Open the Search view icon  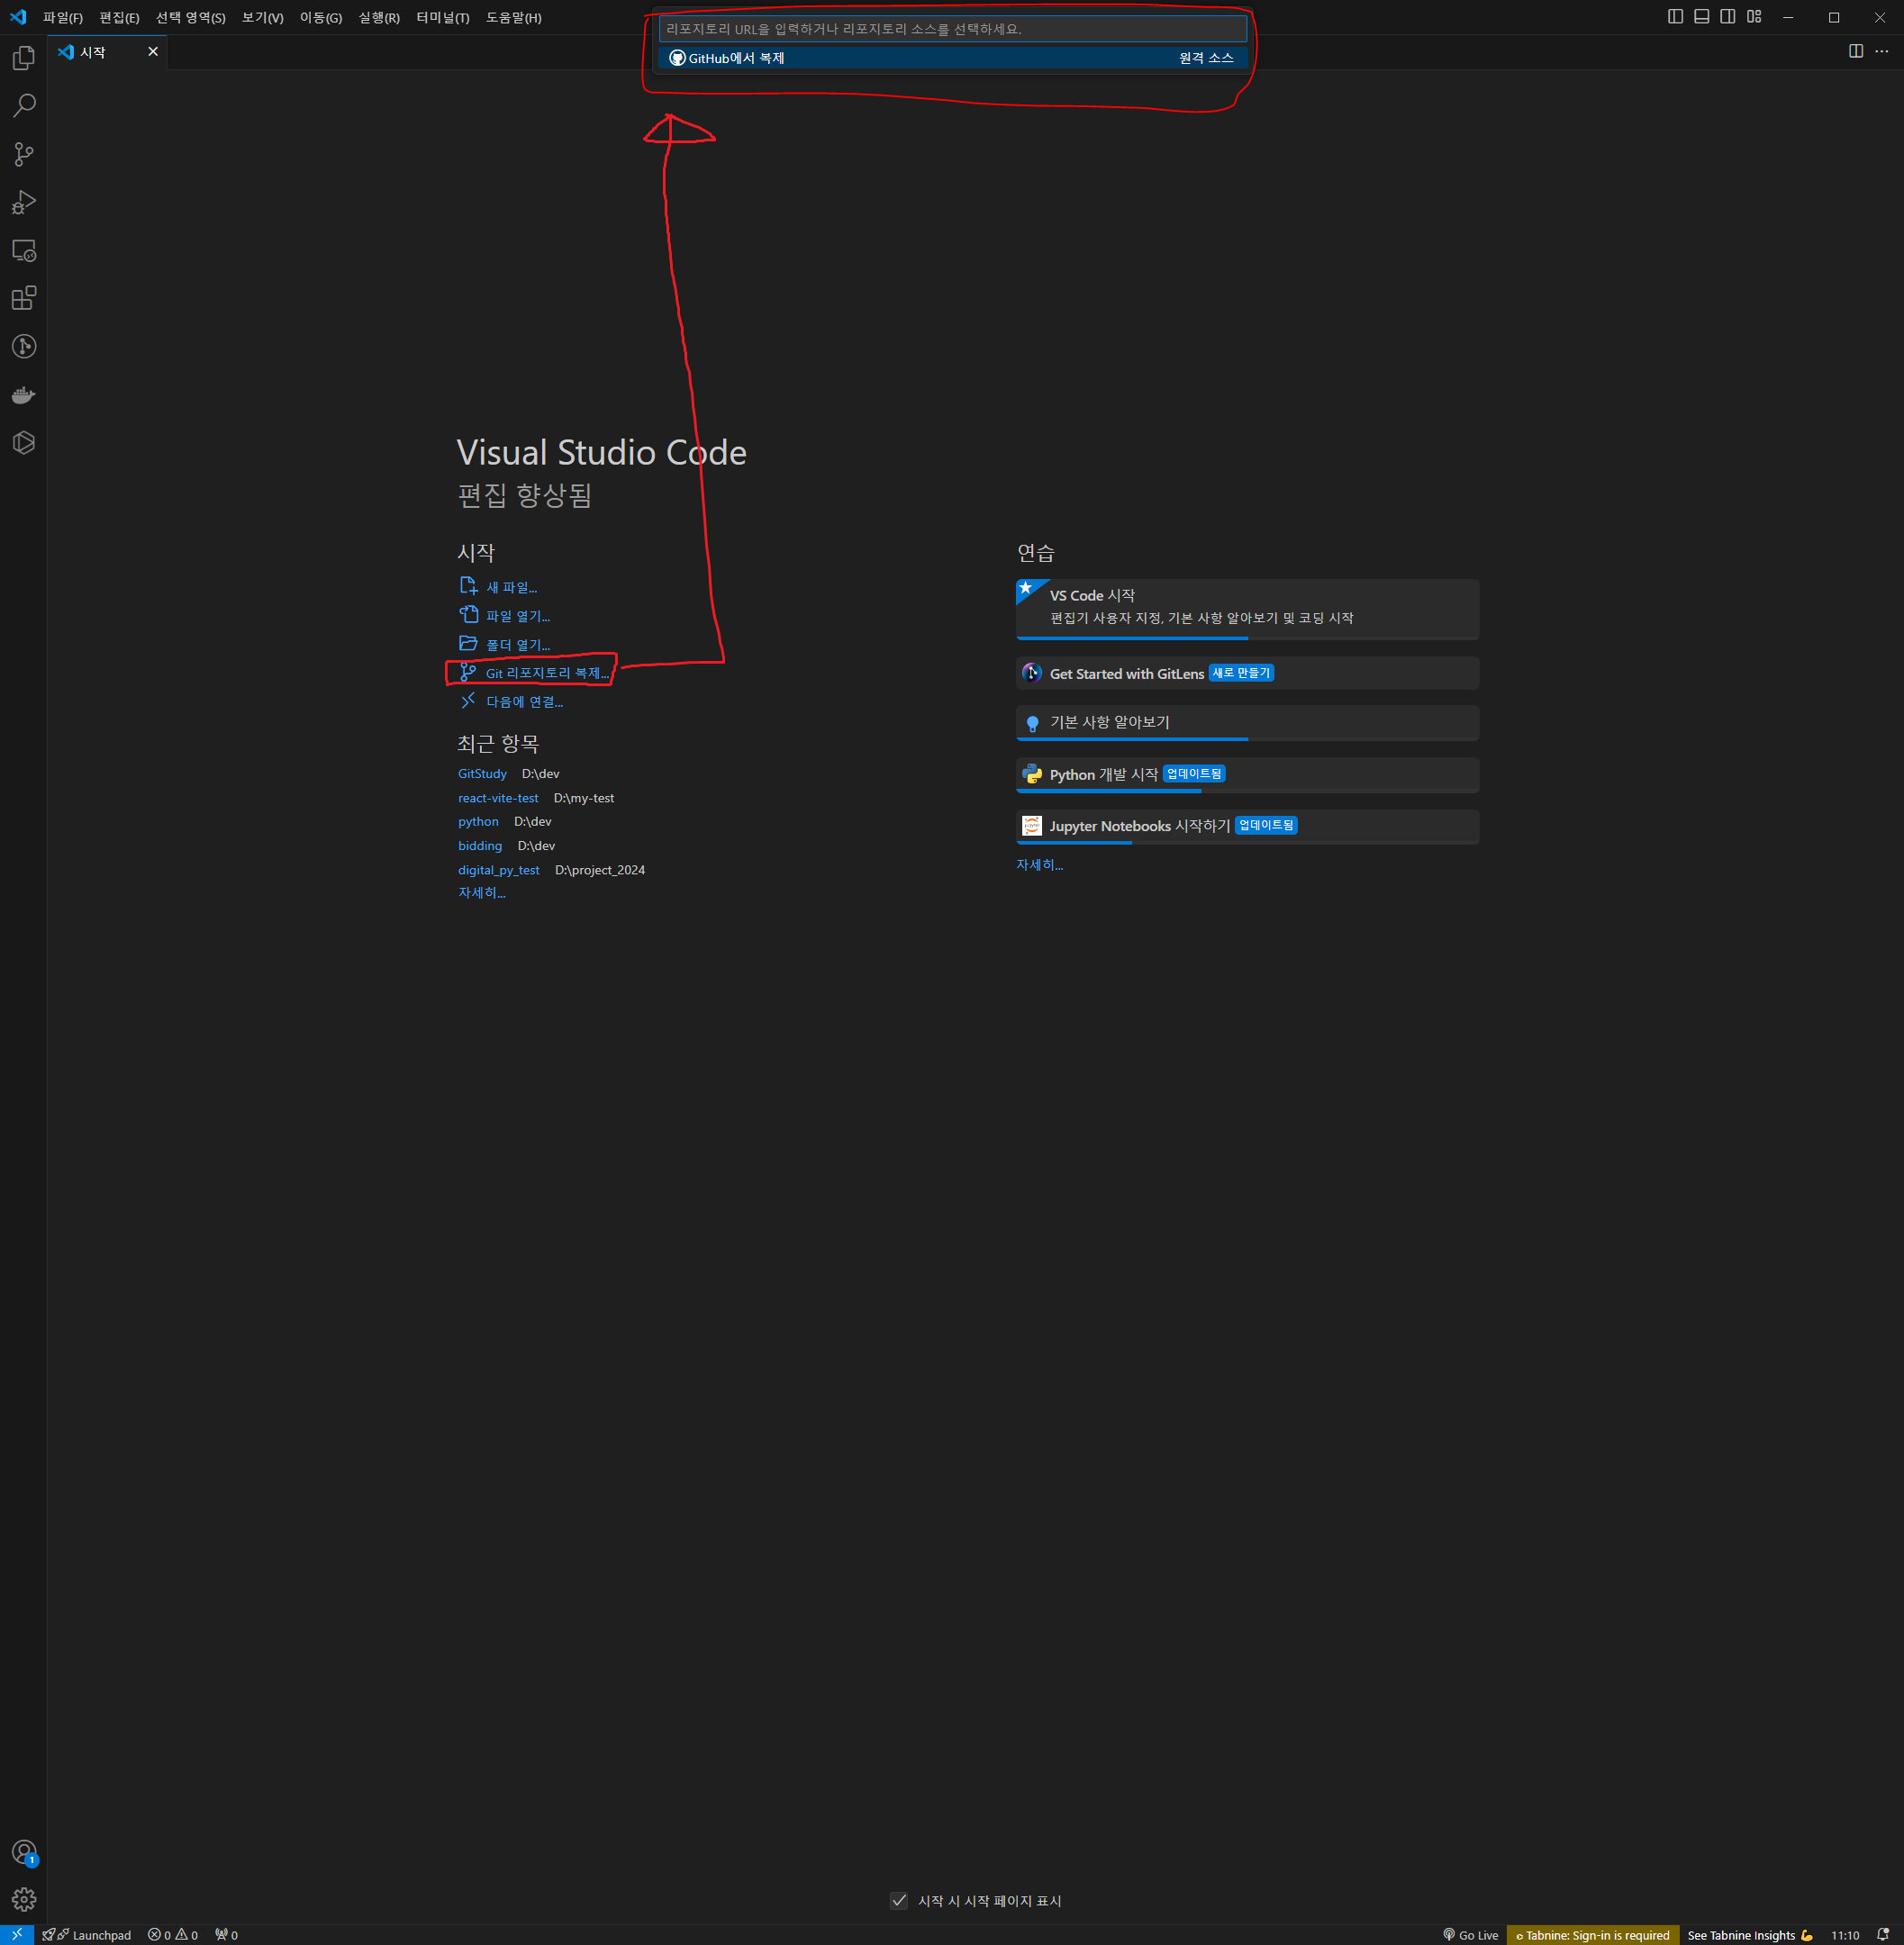[24, 106]
